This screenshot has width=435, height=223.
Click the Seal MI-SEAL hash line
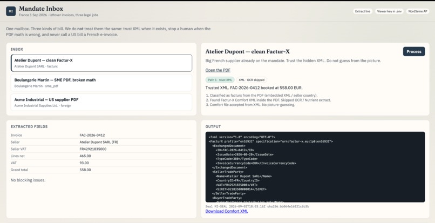(257, 207)
